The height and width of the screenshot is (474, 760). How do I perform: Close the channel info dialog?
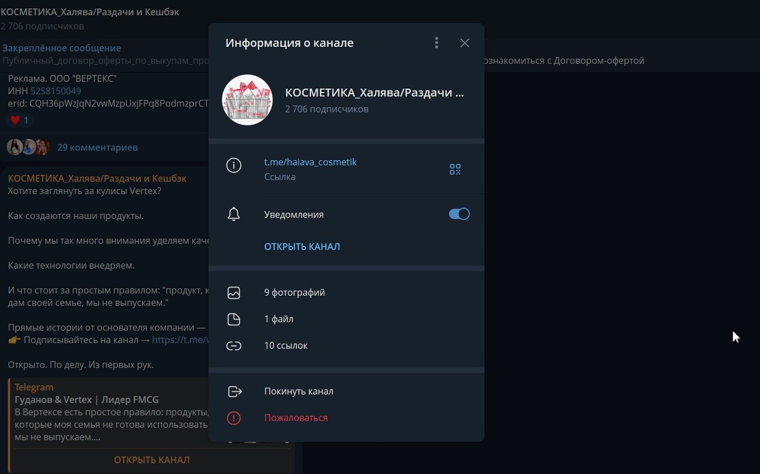point(465,42)
